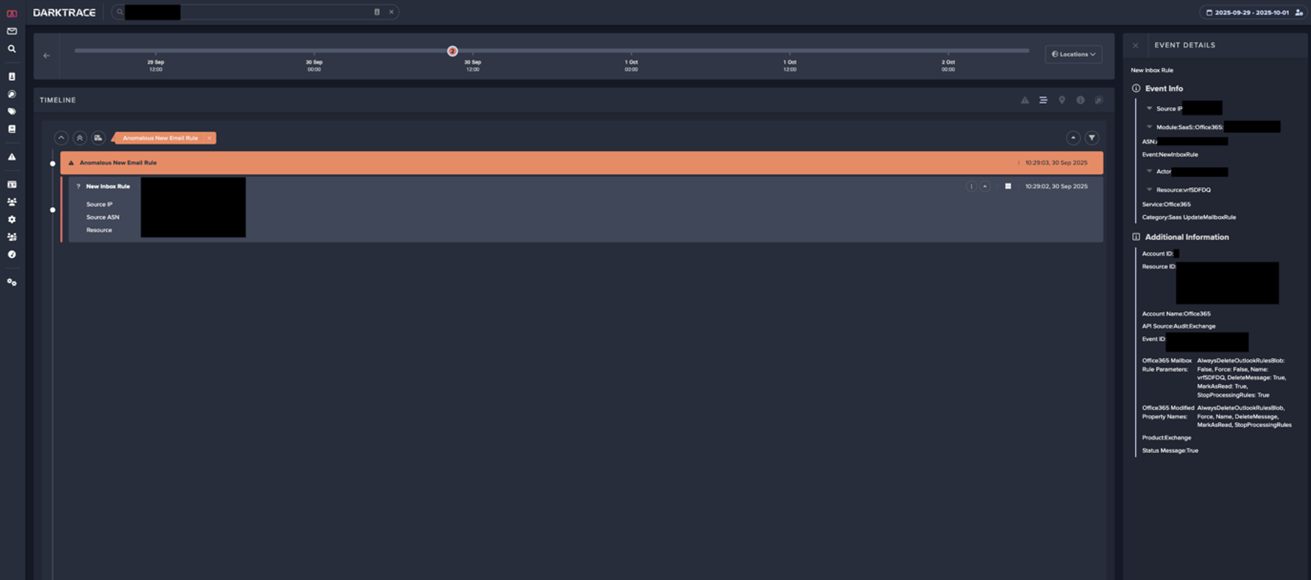Click the comments icon in the timeline toolbar
Viewport: 1311px width, 580px height.
click(x=1099, y=100)
